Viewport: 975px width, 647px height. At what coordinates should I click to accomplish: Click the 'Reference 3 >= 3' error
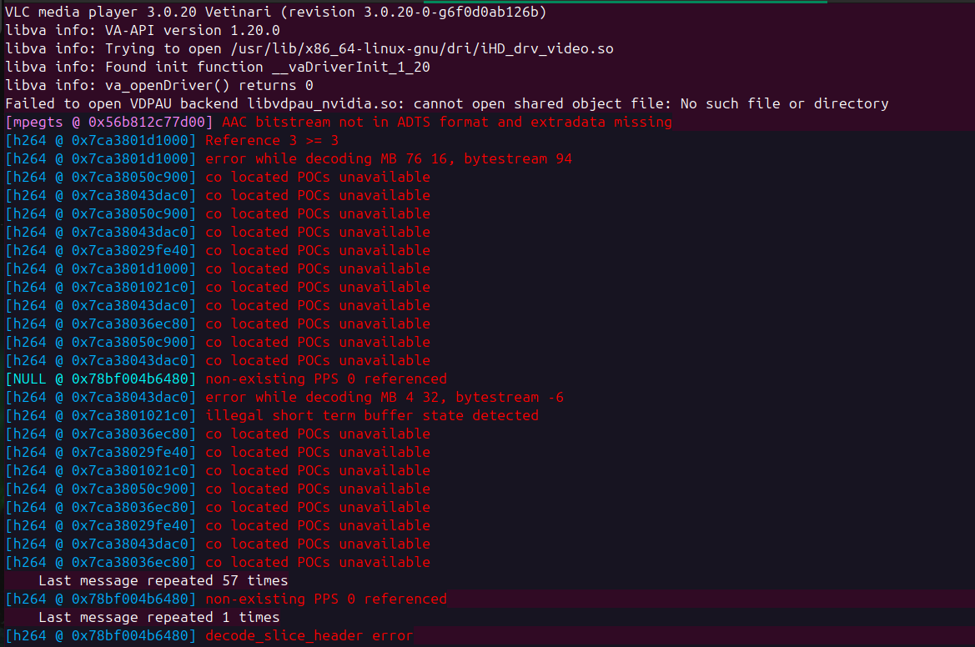click(272, 140)
